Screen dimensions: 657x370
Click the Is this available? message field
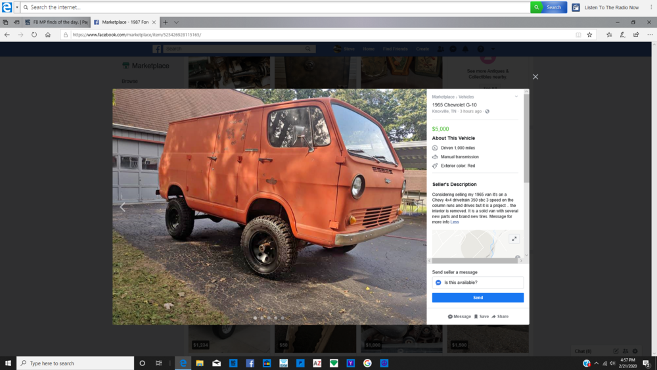point(478,283)
